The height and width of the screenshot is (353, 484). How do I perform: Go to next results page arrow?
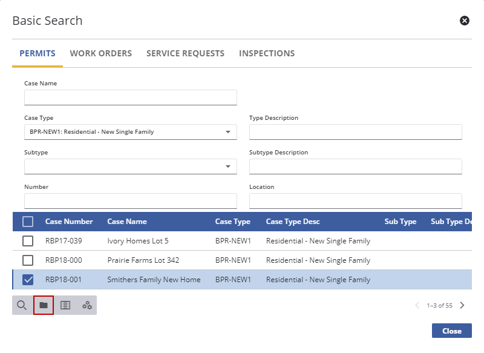(x=462, y=305)
